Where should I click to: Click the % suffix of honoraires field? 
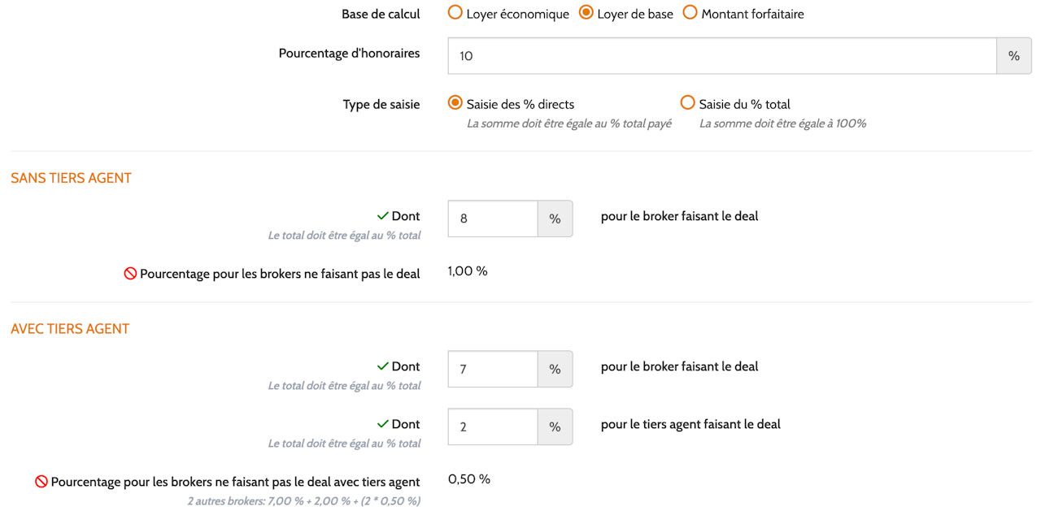click(x=1014, y=56)
